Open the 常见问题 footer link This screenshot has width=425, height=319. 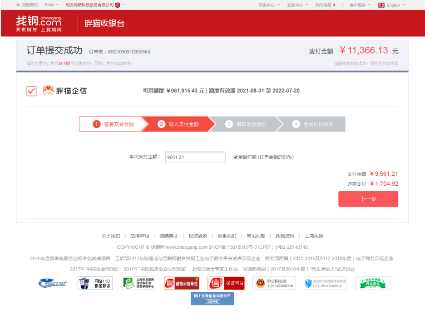tap(256, 236)
